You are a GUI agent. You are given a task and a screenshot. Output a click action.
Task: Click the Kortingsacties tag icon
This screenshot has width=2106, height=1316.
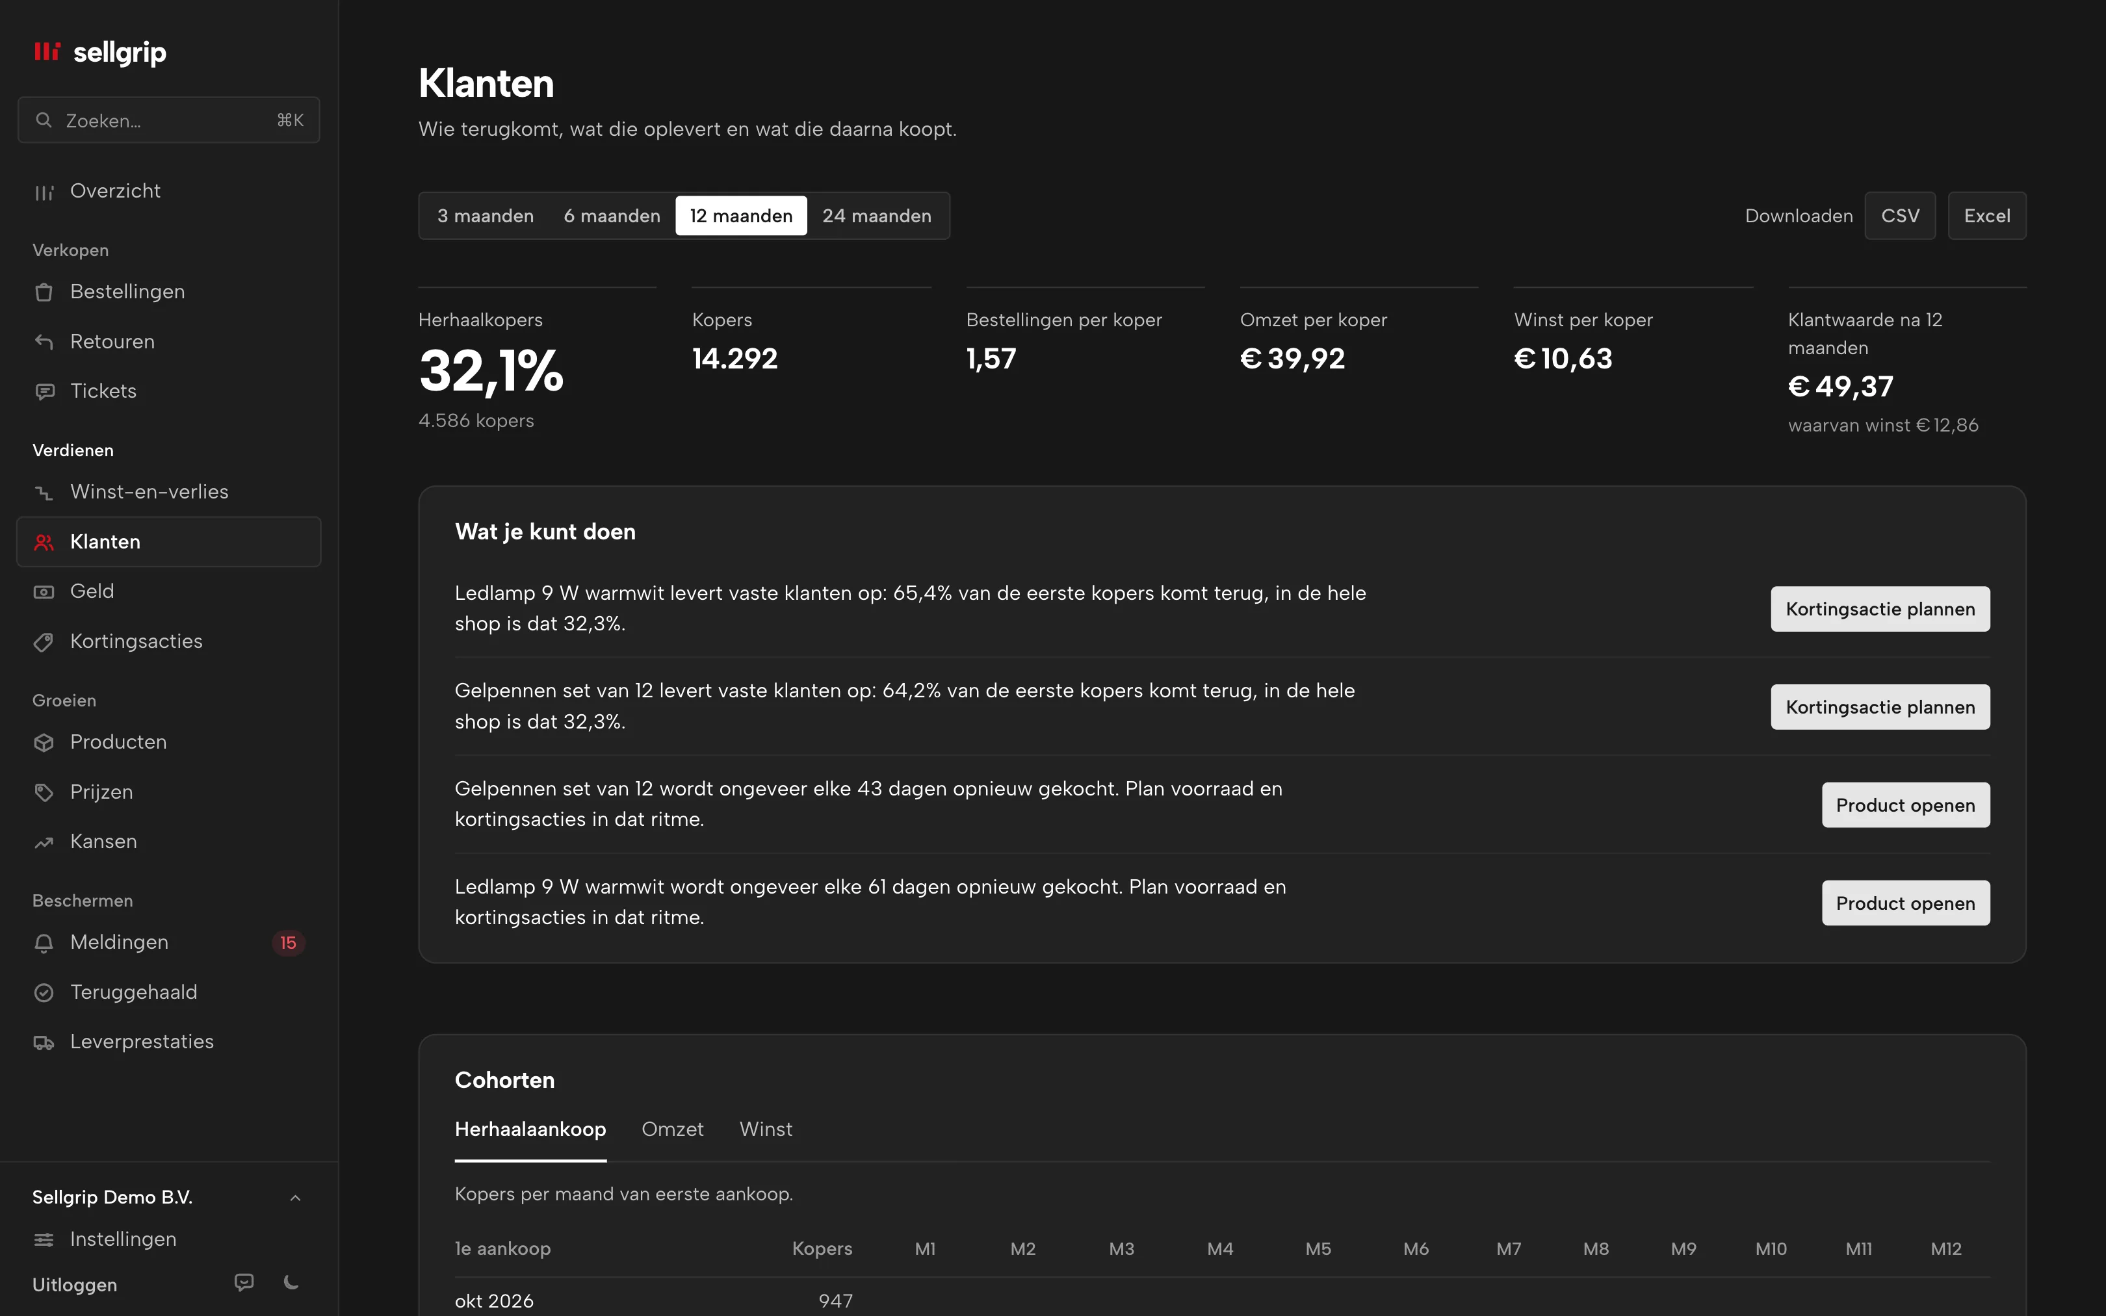coord(44,642)
